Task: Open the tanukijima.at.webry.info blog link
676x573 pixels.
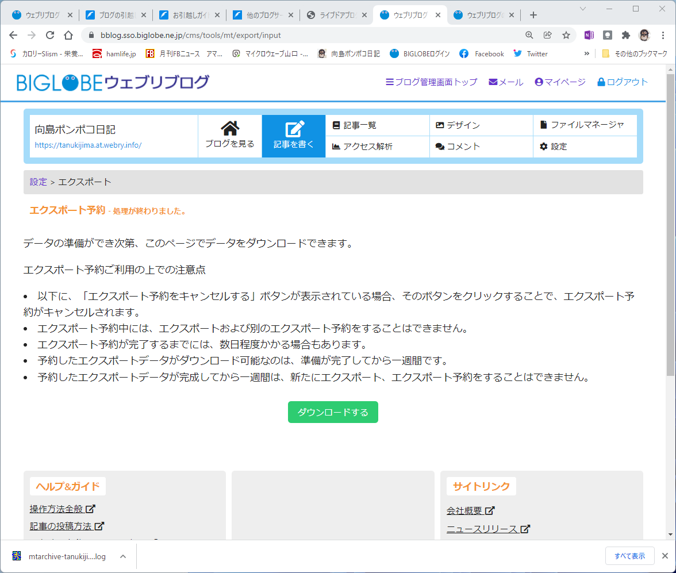Action: [x=88, y=145]
